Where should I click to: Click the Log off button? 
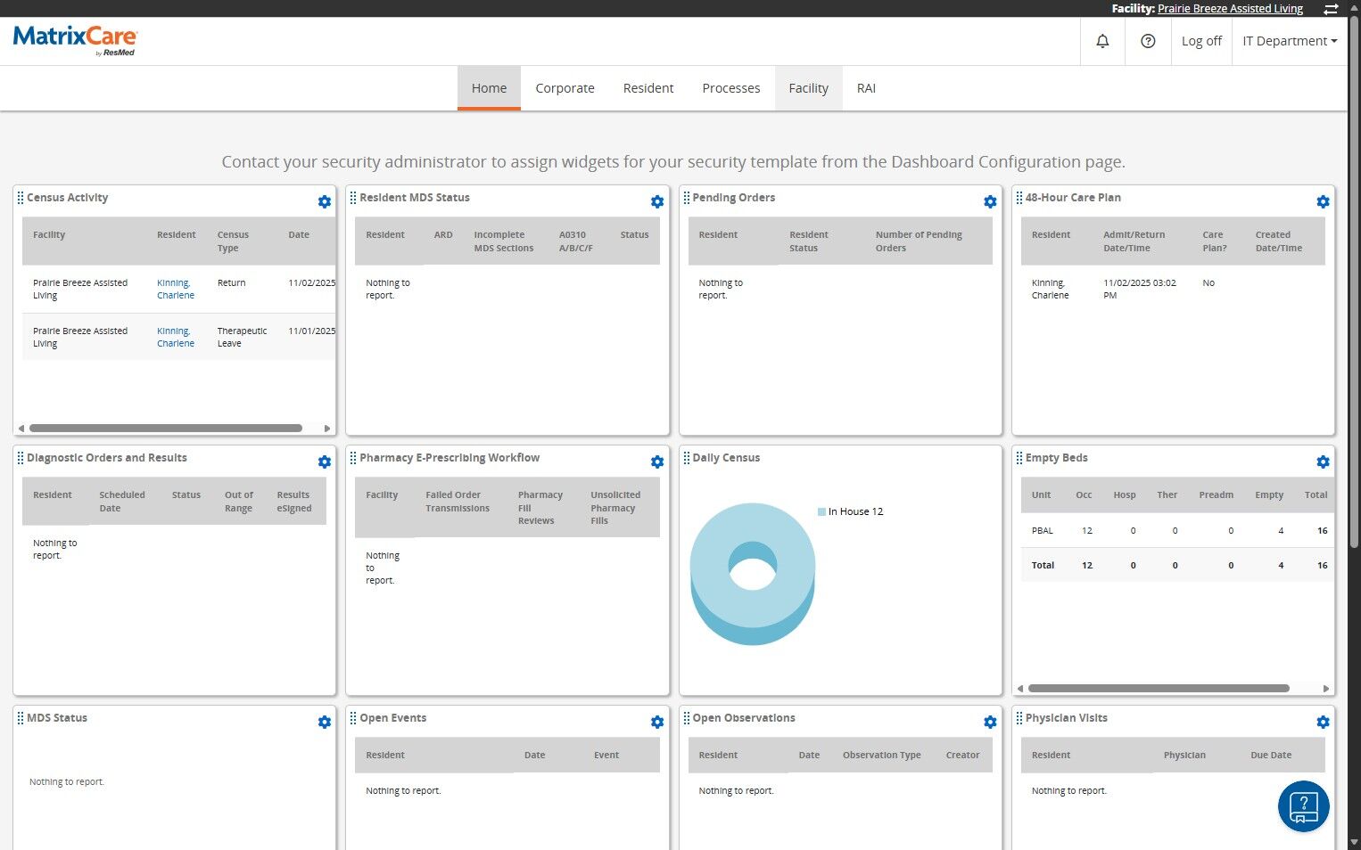pos(1201,41)
